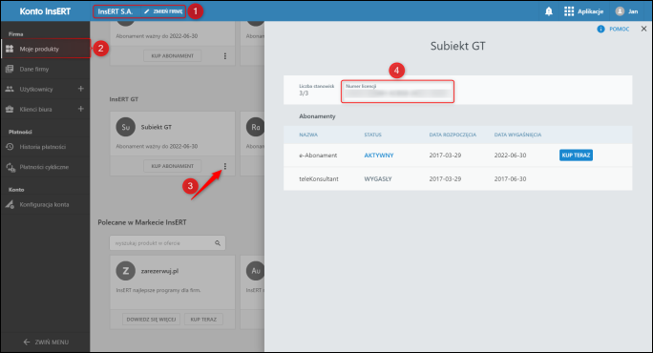Click search magnifier in product search
The width and height of the screenshot is (653, 353).
pyautogui.click(x=218, y=243)
